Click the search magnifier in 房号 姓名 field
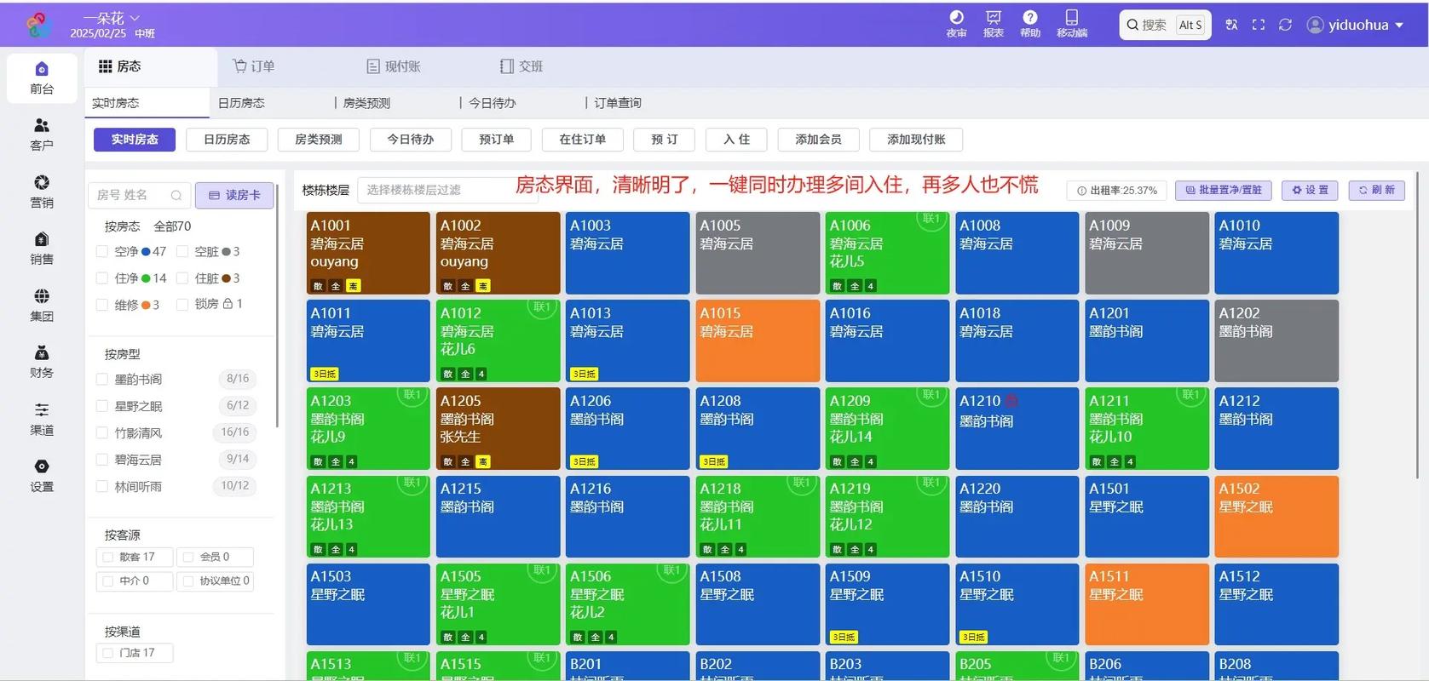Viewport: 1429px width, 681px height. coord(176,195)
